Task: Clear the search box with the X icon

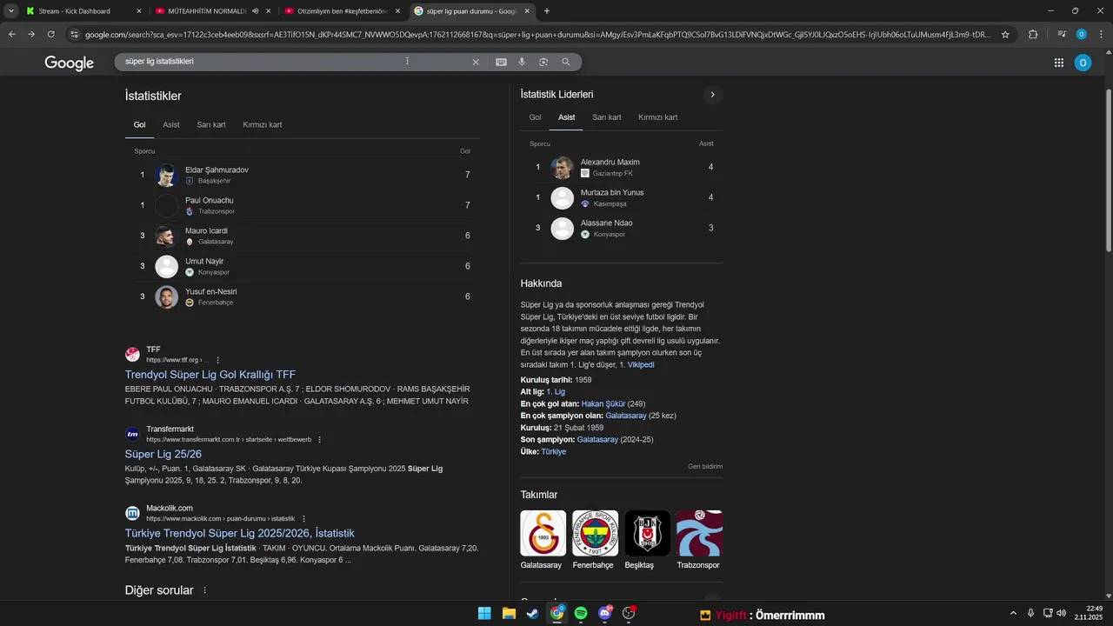Action: (x=476, y=62)
